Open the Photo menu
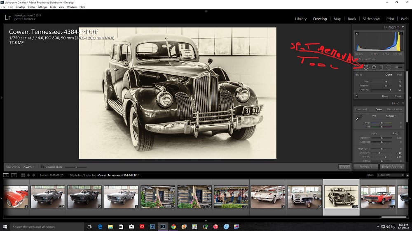This screenshot has height=231, width=412. [x=31, y=7]
